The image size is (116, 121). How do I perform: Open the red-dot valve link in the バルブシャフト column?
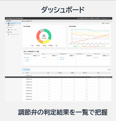click(27, 57)
